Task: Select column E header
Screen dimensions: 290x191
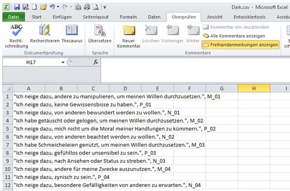Action: (157, 89)
